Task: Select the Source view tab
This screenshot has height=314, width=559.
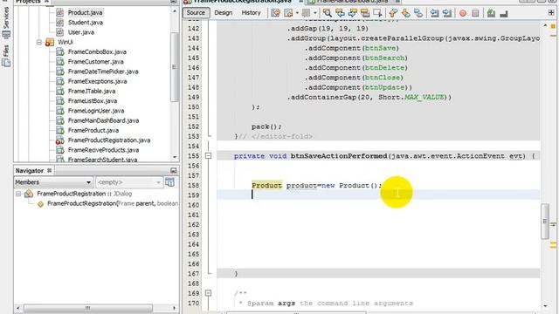Action: point(196,12)
